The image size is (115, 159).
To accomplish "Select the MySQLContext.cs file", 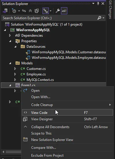I will (x=40, y=80).
